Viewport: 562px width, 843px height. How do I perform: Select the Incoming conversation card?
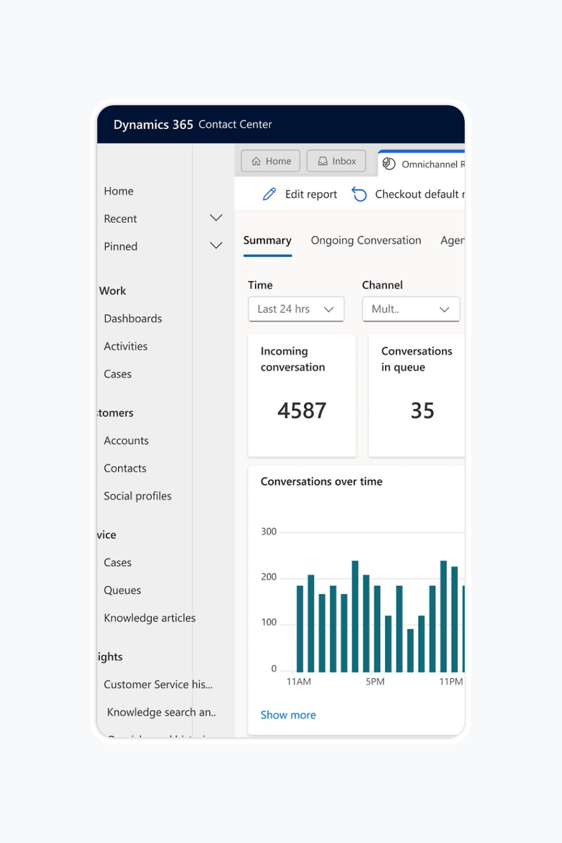302,395
